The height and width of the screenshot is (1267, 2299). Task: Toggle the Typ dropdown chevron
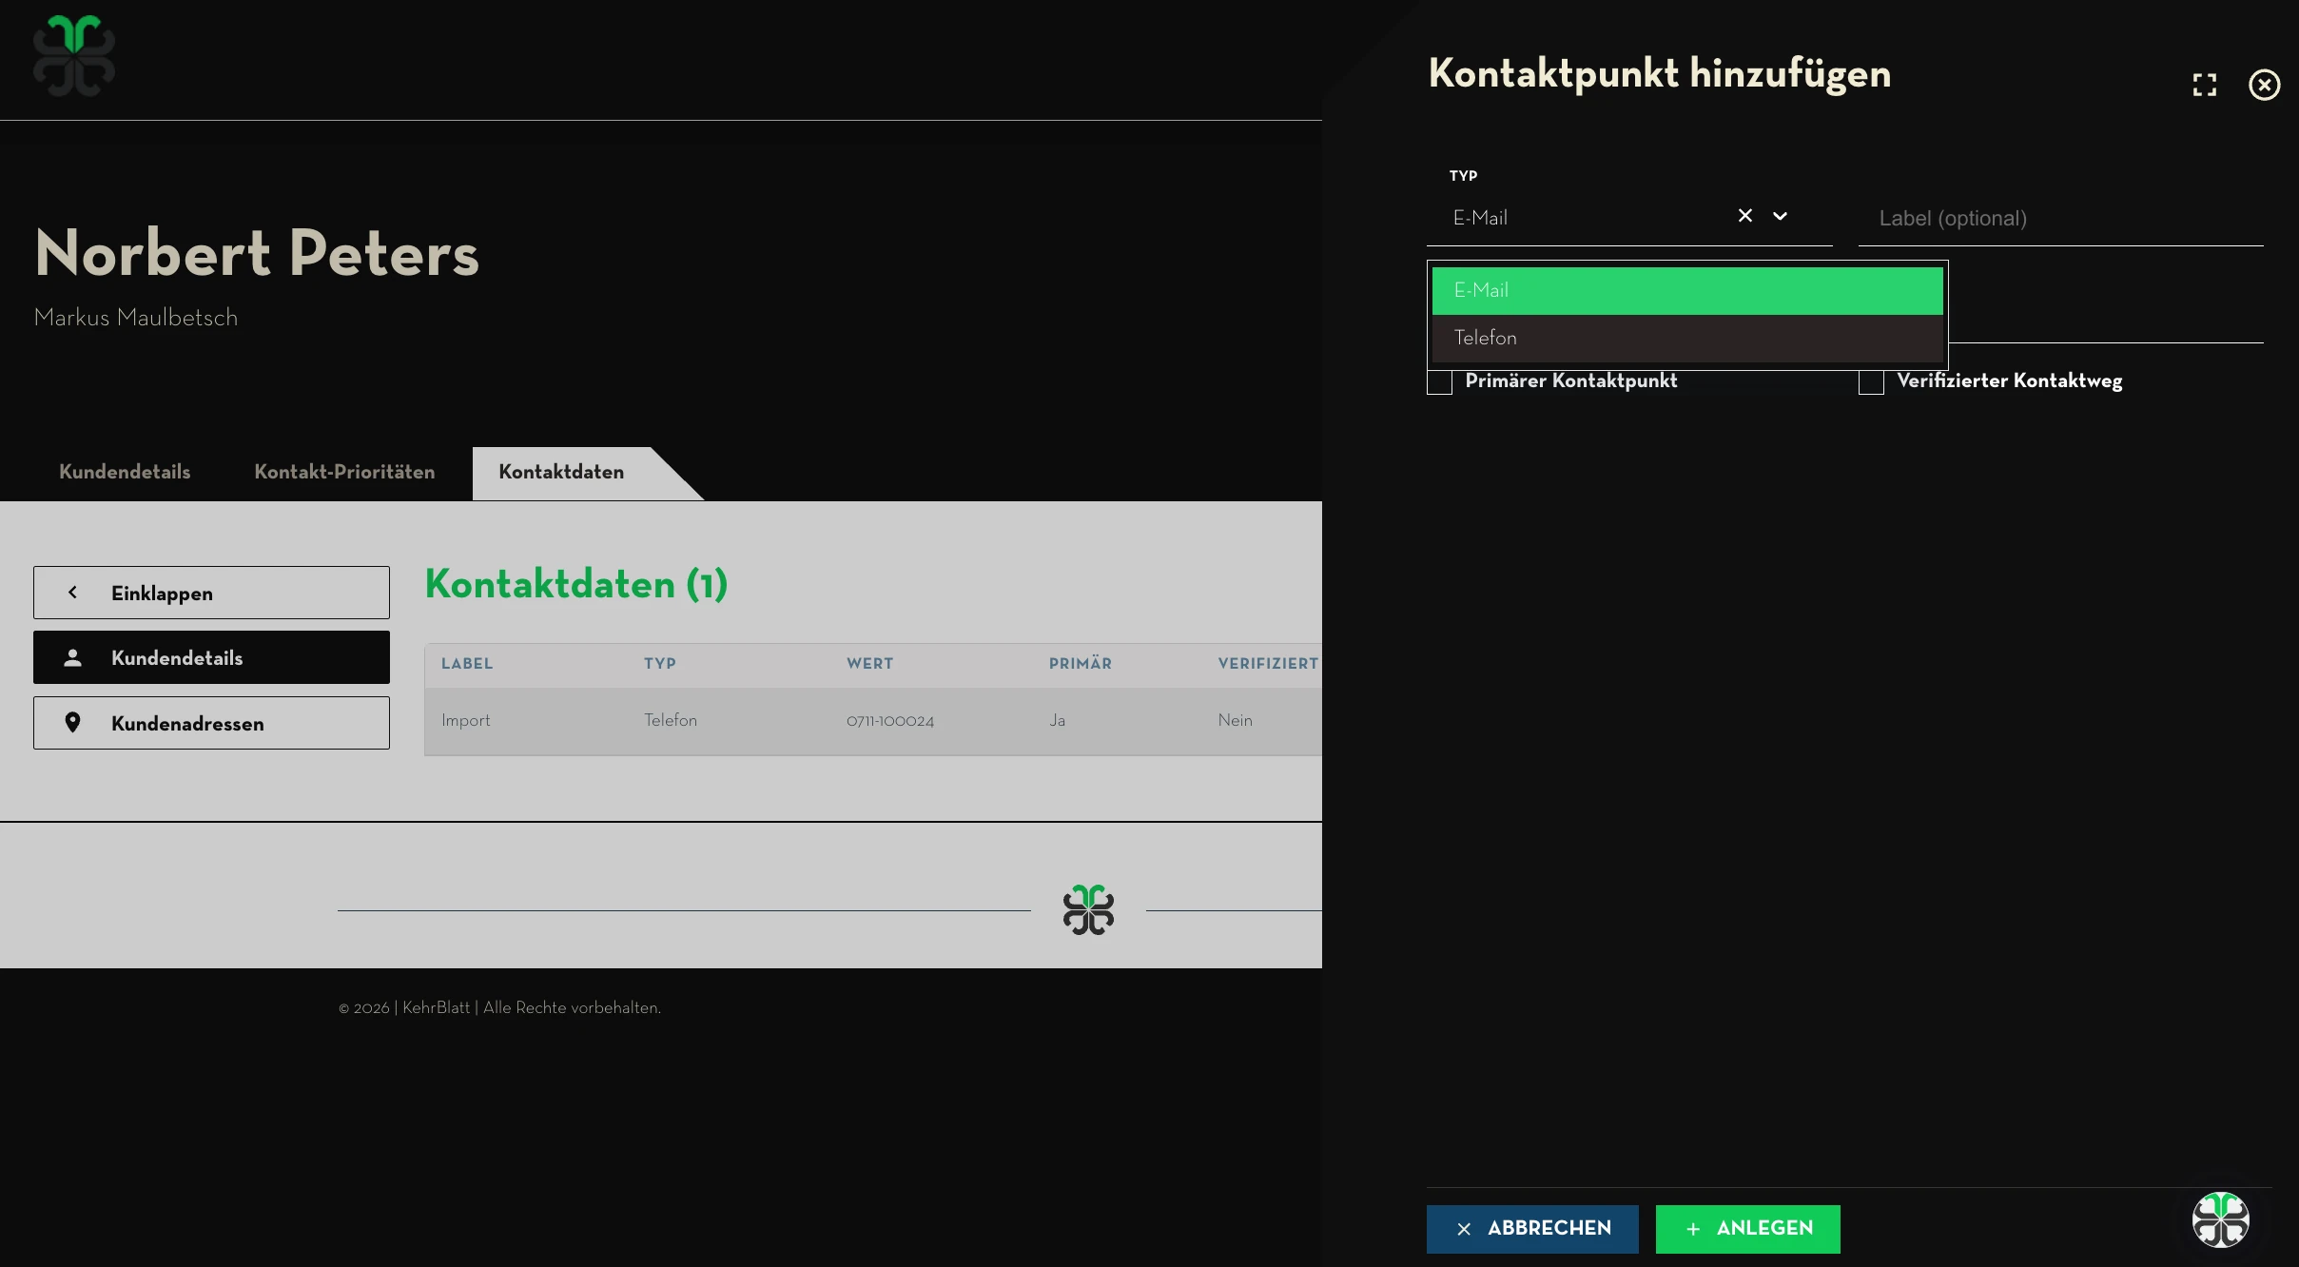click(x=1780, y=216)
